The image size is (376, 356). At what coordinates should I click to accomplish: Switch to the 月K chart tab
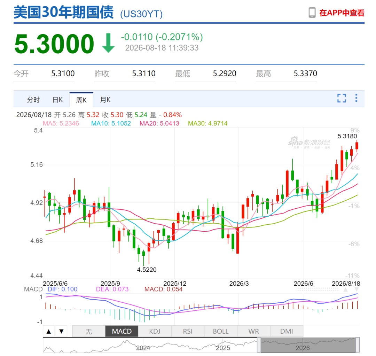105,100
